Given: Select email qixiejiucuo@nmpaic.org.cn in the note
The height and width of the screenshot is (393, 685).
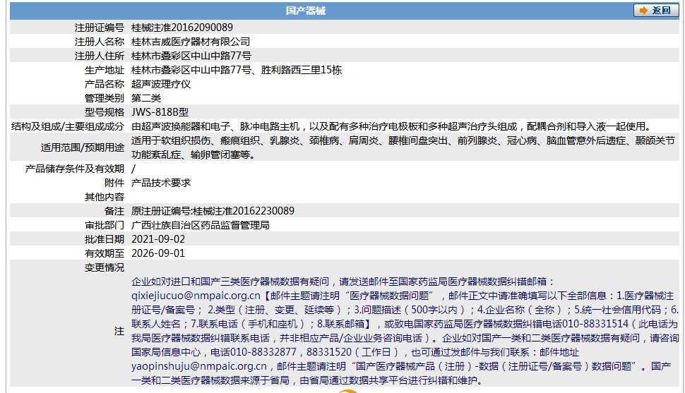Looking at the screenshot, I should click(196, 296).
